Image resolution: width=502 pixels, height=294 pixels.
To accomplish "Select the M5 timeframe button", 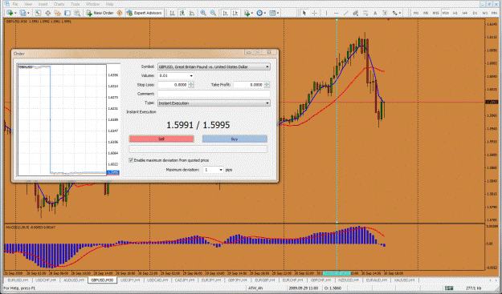I will pos(426,13).
